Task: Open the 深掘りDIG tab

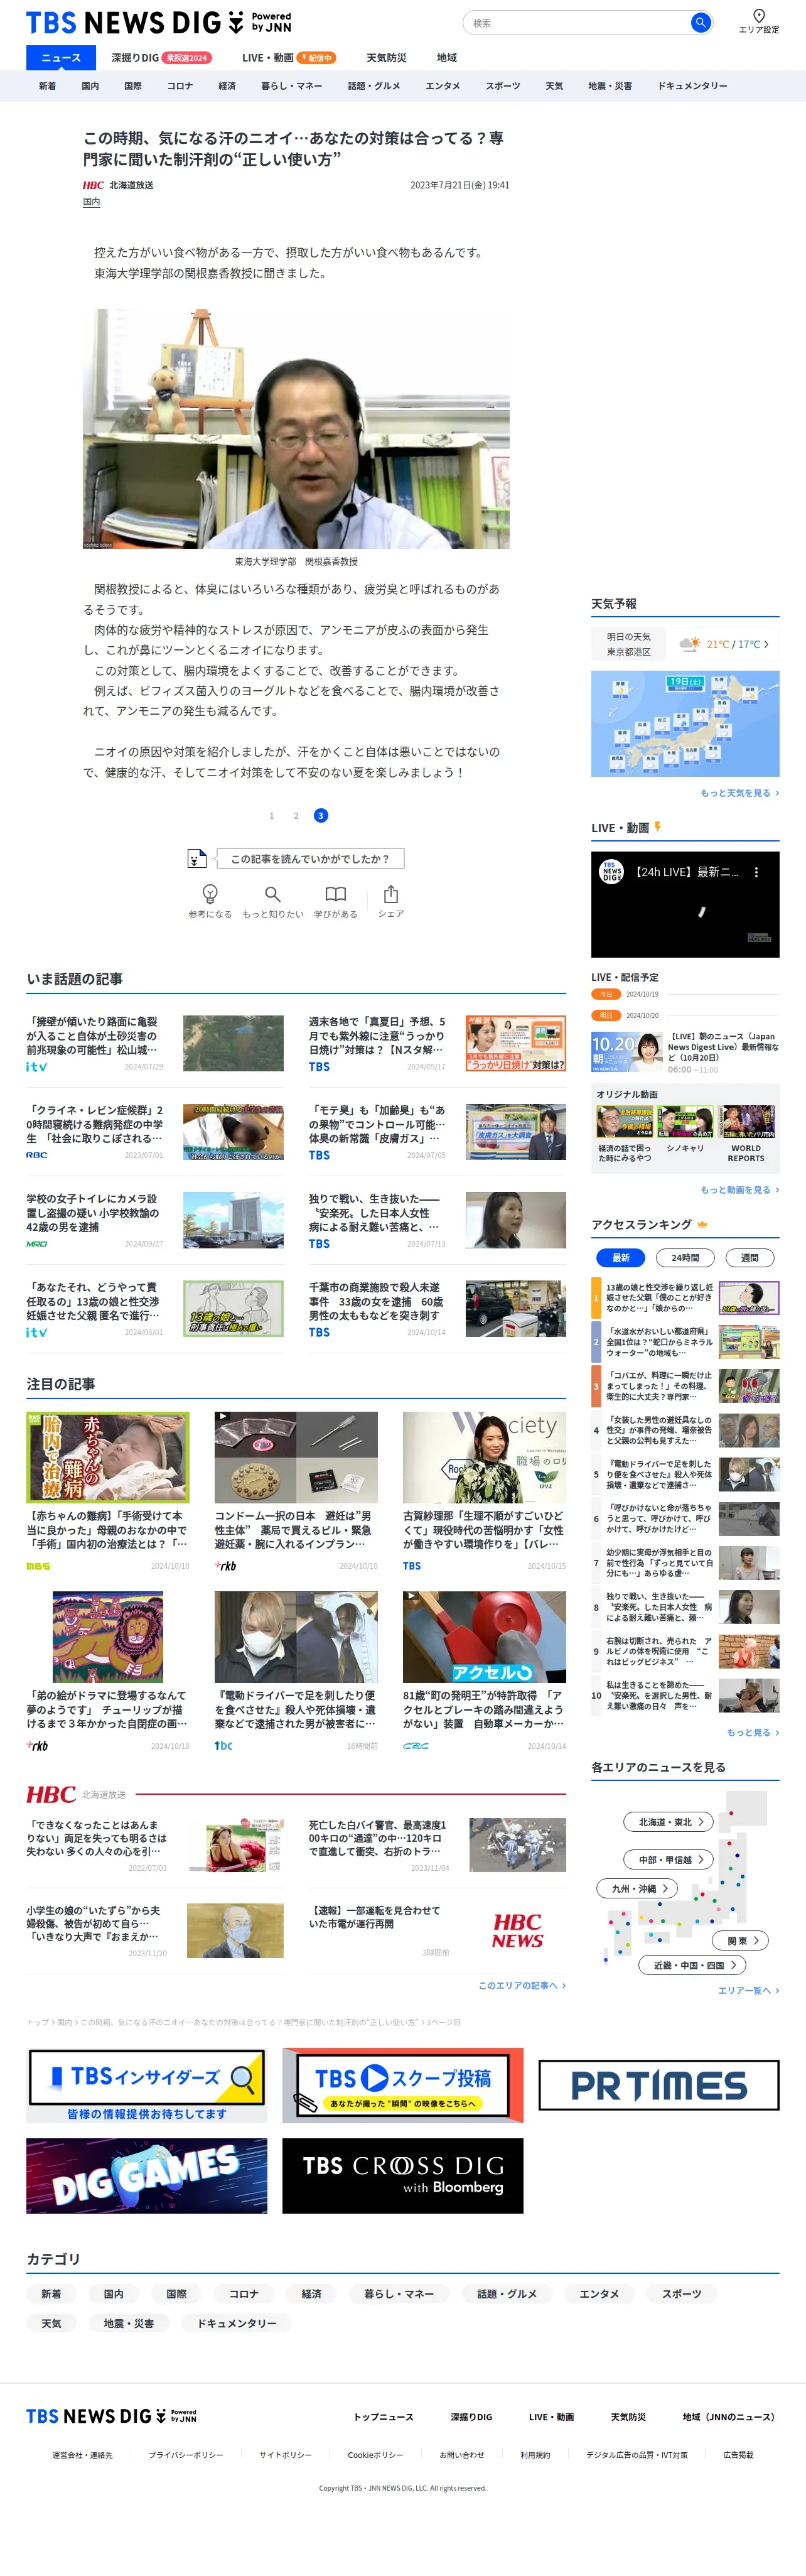Action: pyautogui.click(x=160, y=58)
